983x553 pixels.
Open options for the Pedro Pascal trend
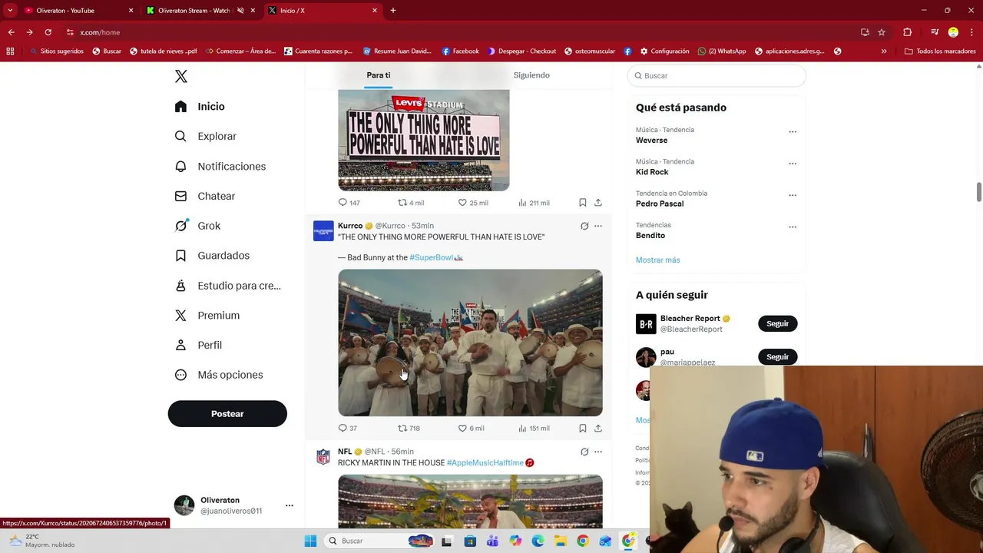[x=793, y=195]
